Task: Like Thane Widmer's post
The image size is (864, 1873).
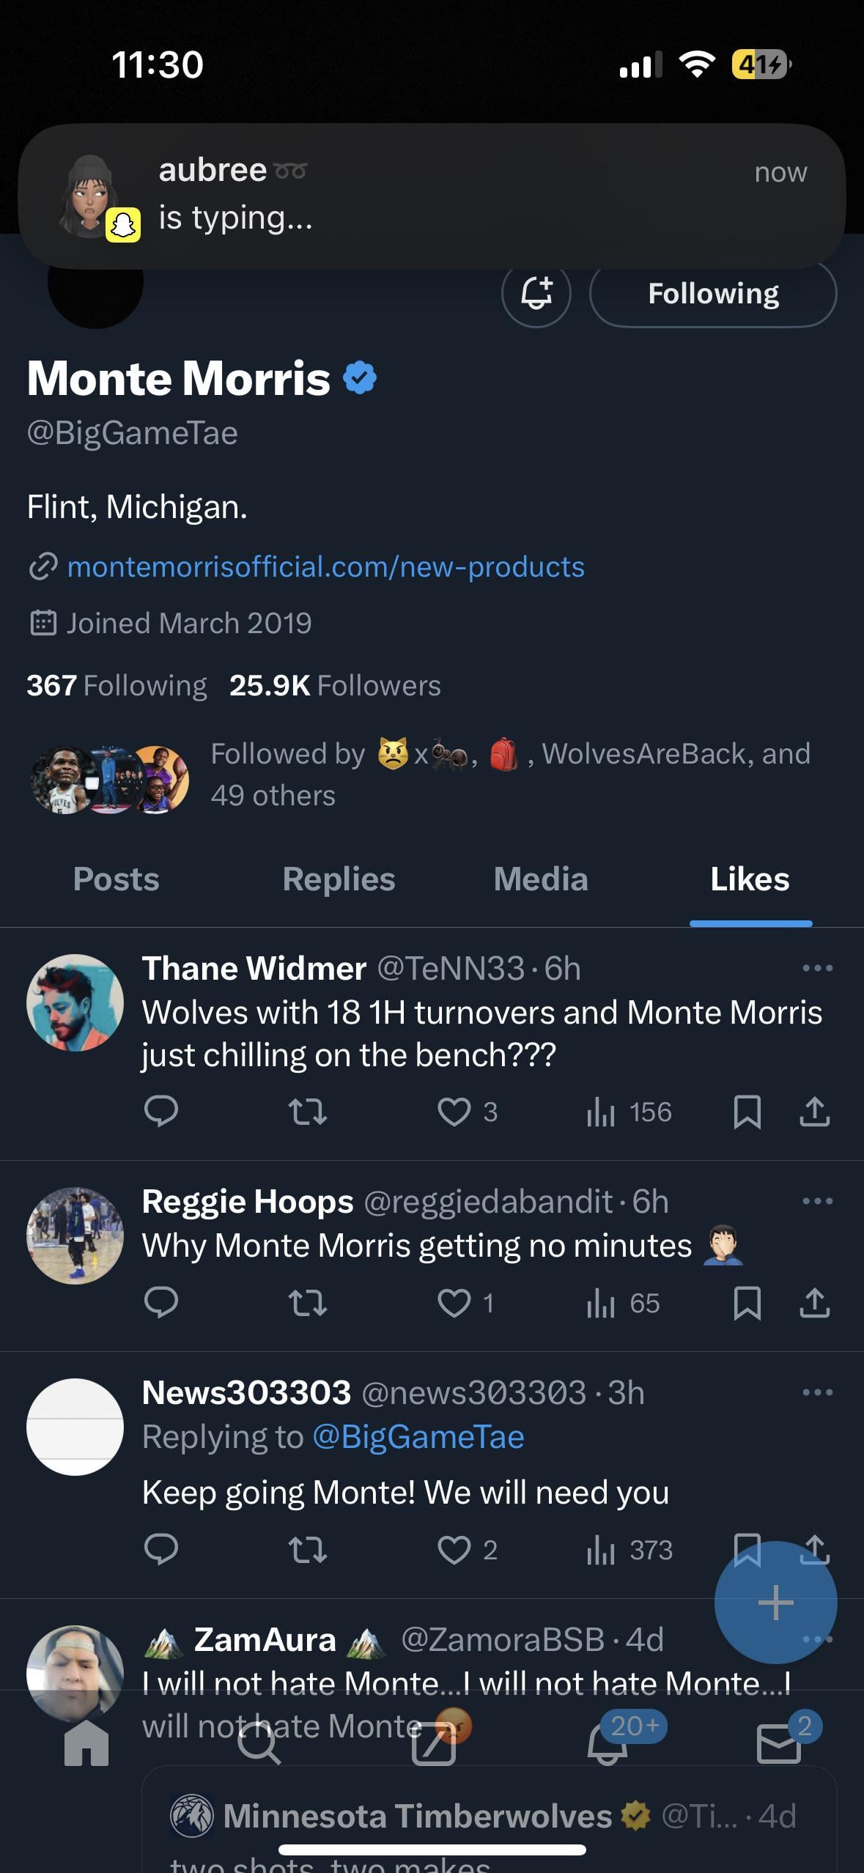Action: tap(454, 1112)
